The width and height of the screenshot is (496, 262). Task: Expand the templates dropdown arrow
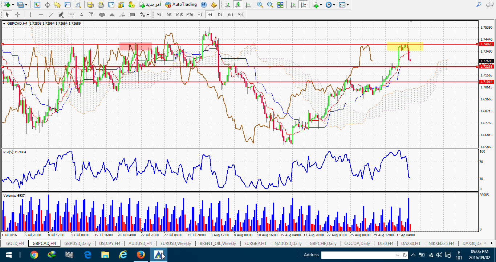point(348,5)
